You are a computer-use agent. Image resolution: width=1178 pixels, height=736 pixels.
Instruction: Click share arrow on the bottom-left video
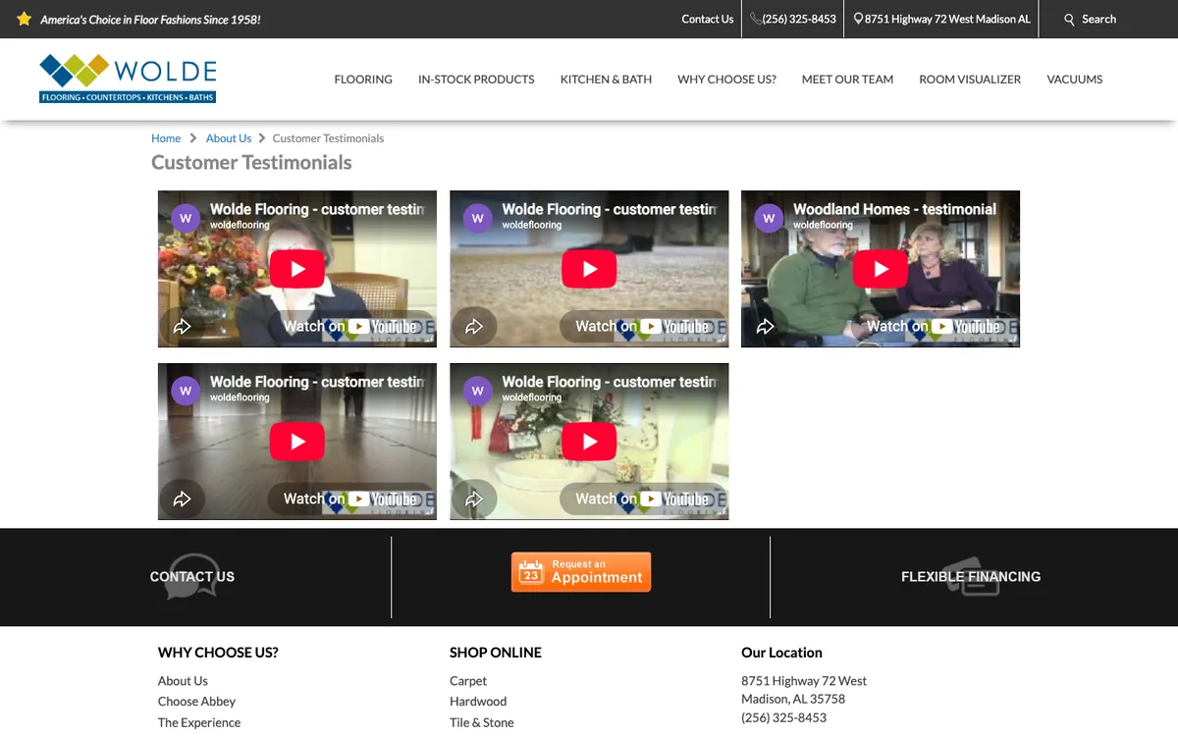click(x=182, y=499)
